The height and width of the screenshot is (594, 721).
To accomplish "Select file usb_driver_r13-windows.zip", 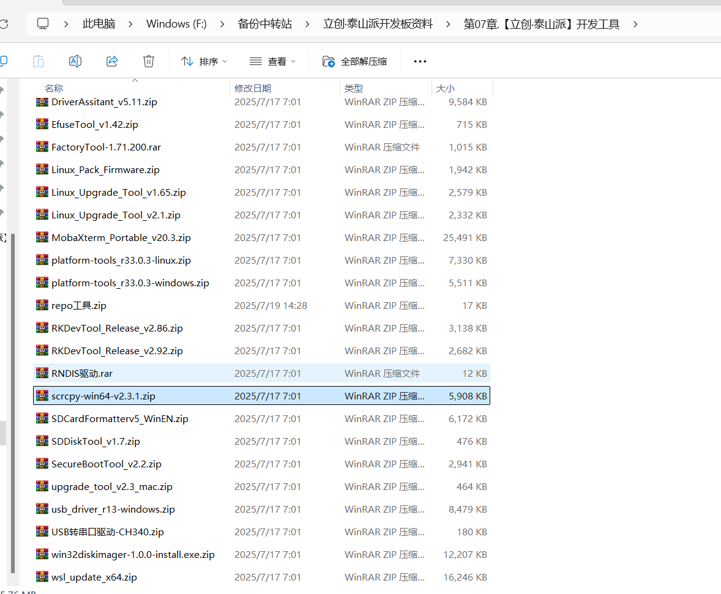I will (x=261, y=510).
